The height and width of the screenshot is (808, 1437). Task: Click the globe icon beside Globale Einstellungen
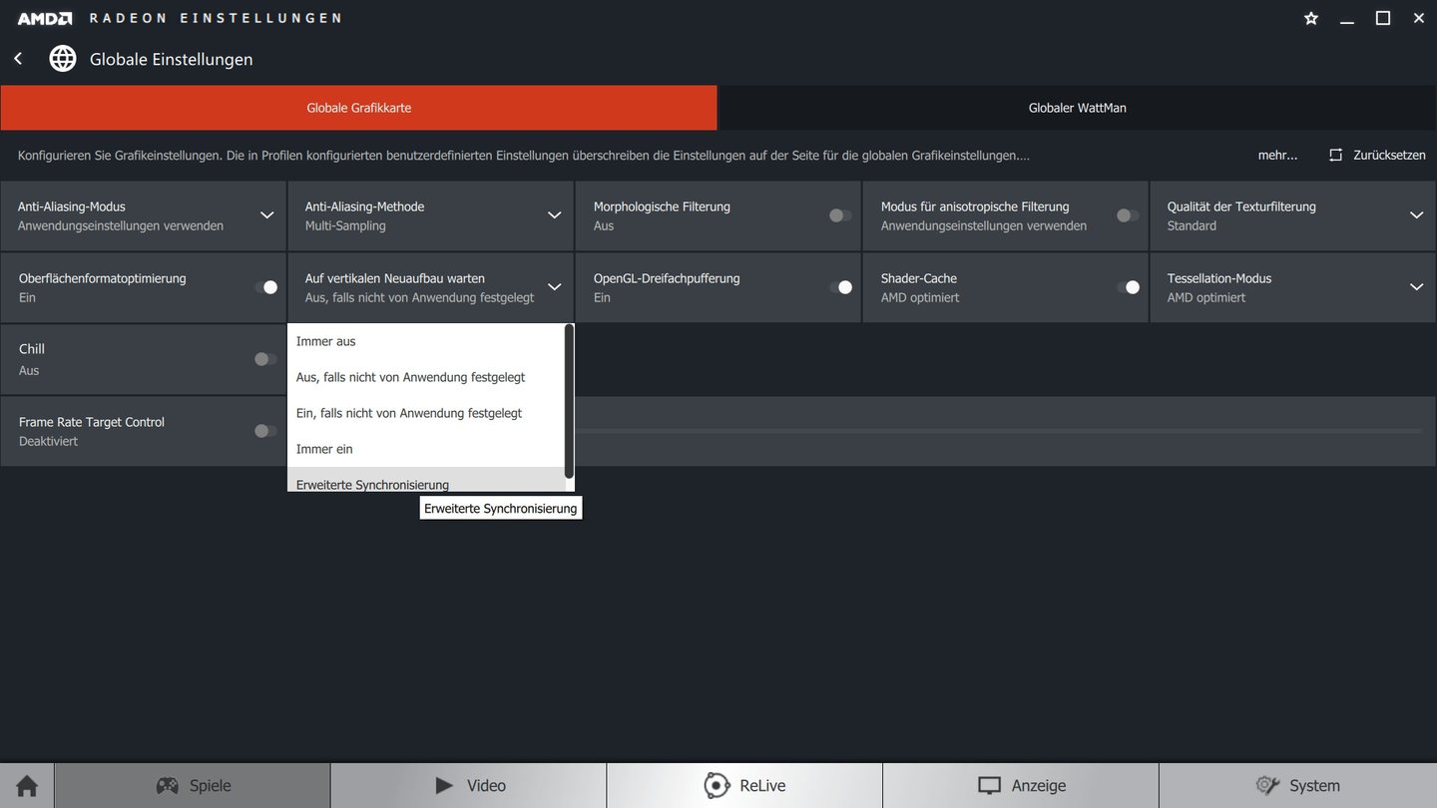pos(62,58)
